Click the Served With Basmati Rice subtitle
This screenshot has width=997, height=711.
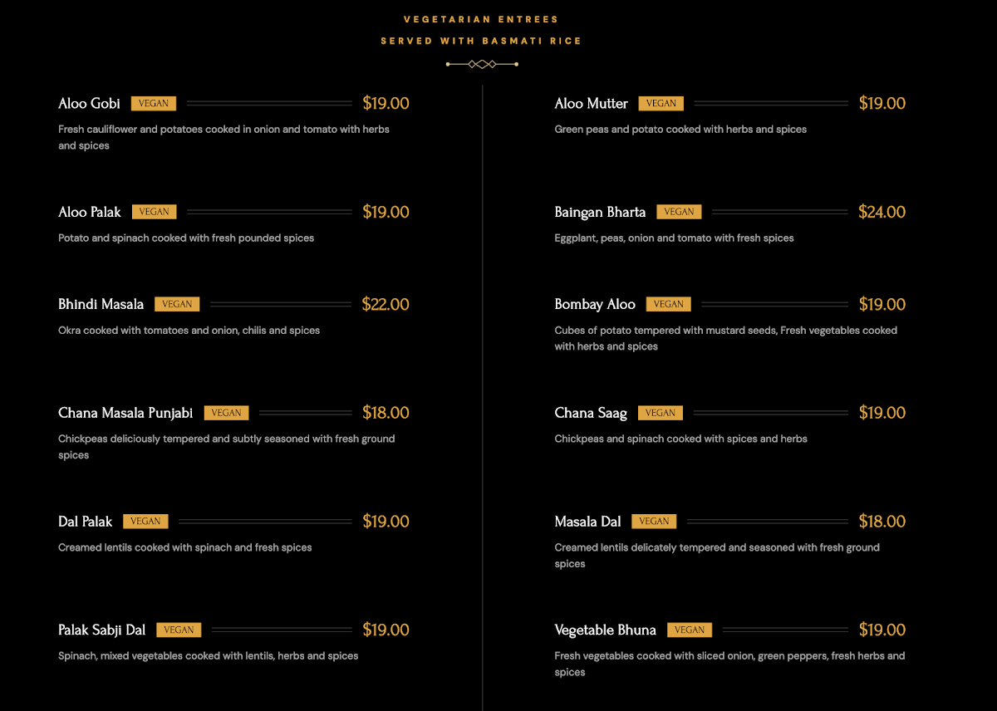481,41
